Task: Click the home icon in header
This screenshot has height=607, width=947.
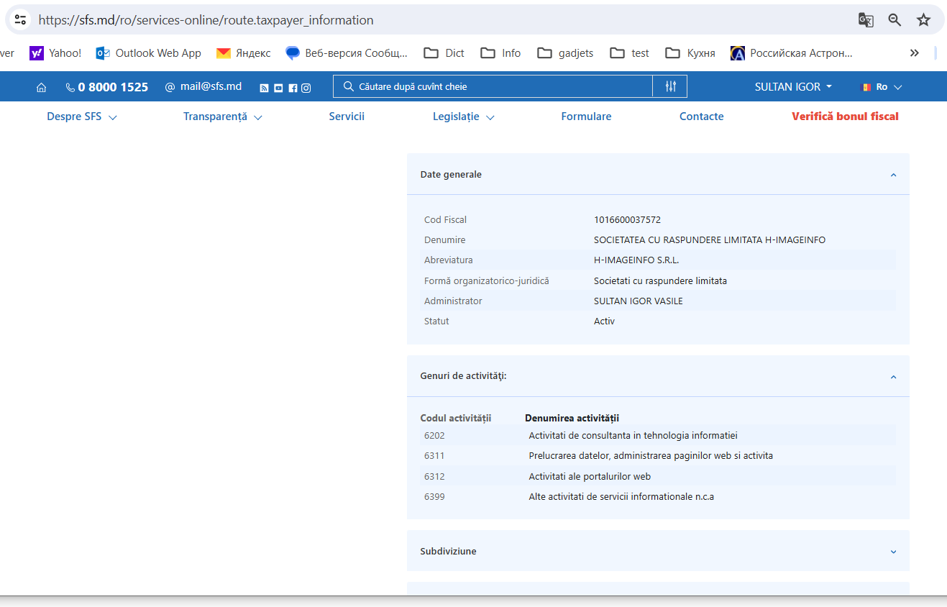Action: 41,87
